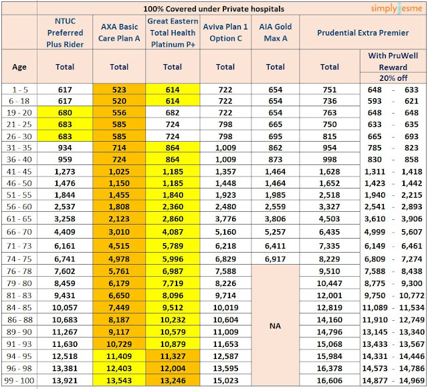Click AIA value 6,917

[275, 259]
